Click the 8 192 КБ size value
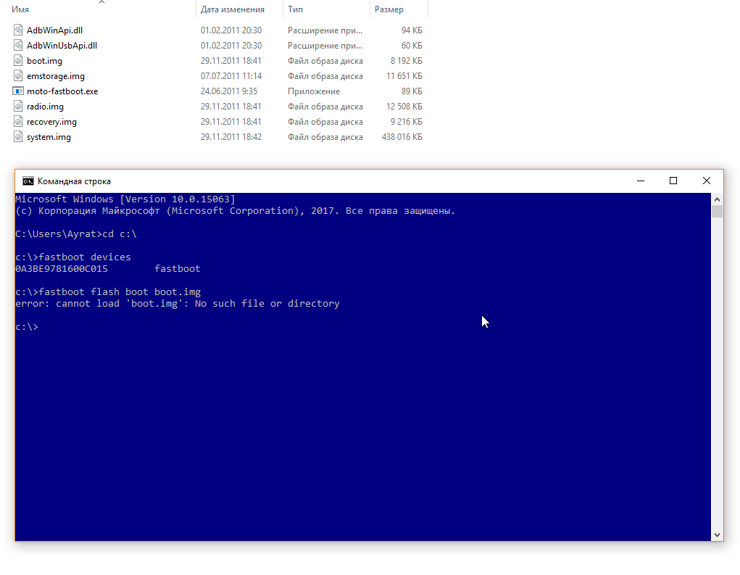Screen dimensions: 740x575 tap(407, 60)
